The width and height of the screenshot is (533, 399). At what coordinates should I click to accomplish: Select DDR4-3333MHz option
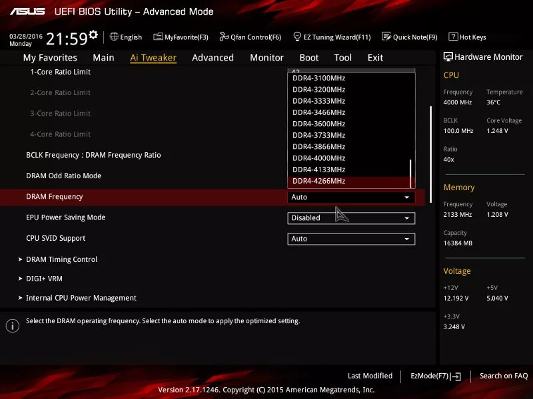[x=348, y=101]
